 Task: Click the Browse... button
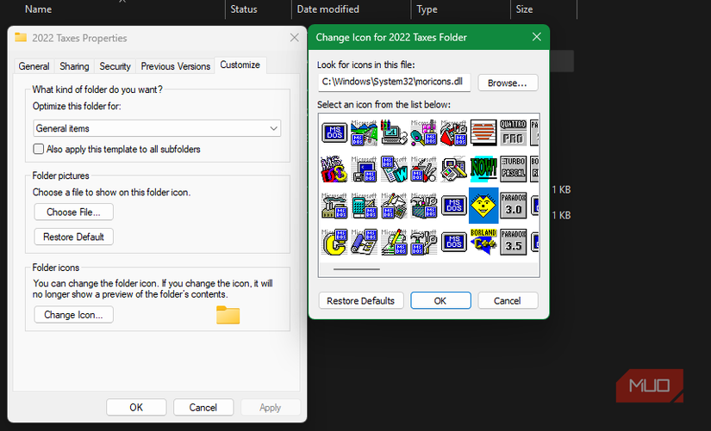coord(508,83)
